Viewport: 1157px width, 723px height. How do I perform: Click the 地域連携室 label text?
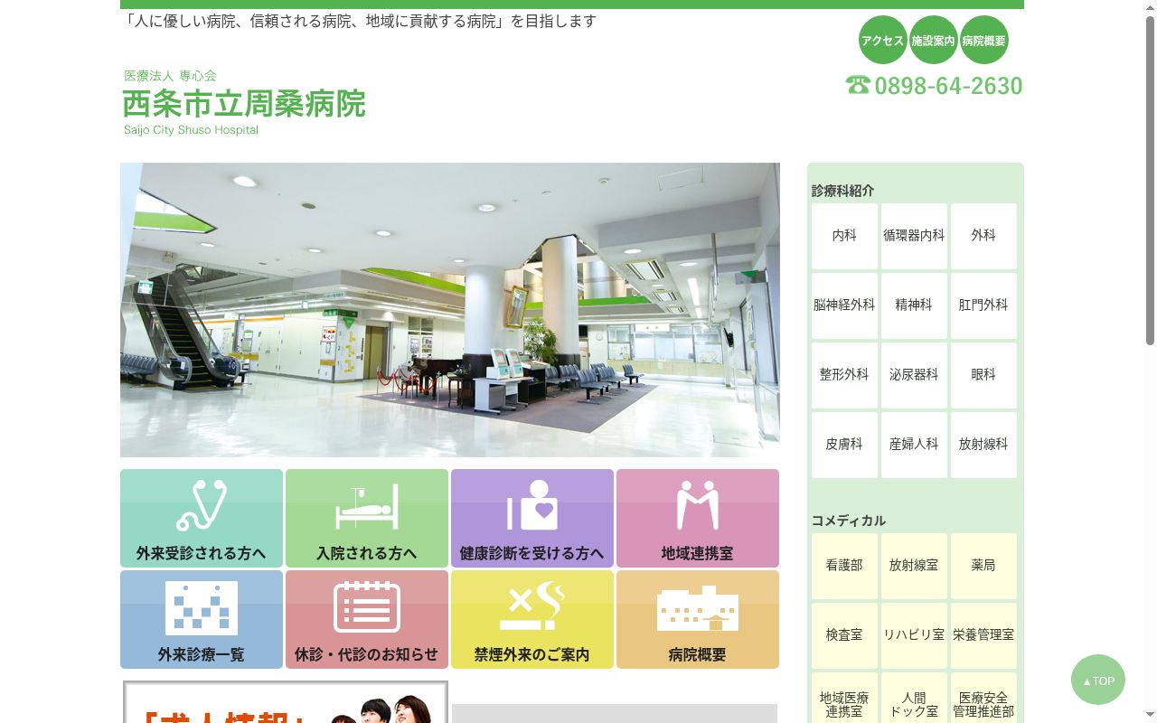698,553
